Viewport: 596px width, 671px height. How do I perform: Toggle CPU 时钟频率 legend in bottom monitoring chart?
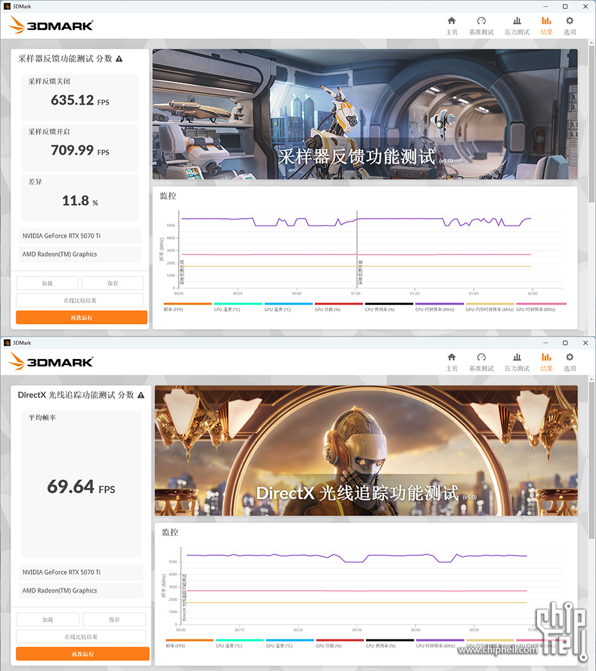440,643
